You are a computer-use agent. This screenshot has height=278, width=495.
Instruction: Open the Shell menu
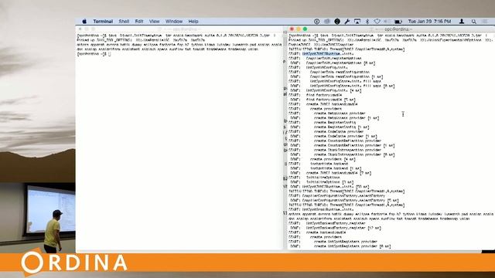click(x=124, y=22)
